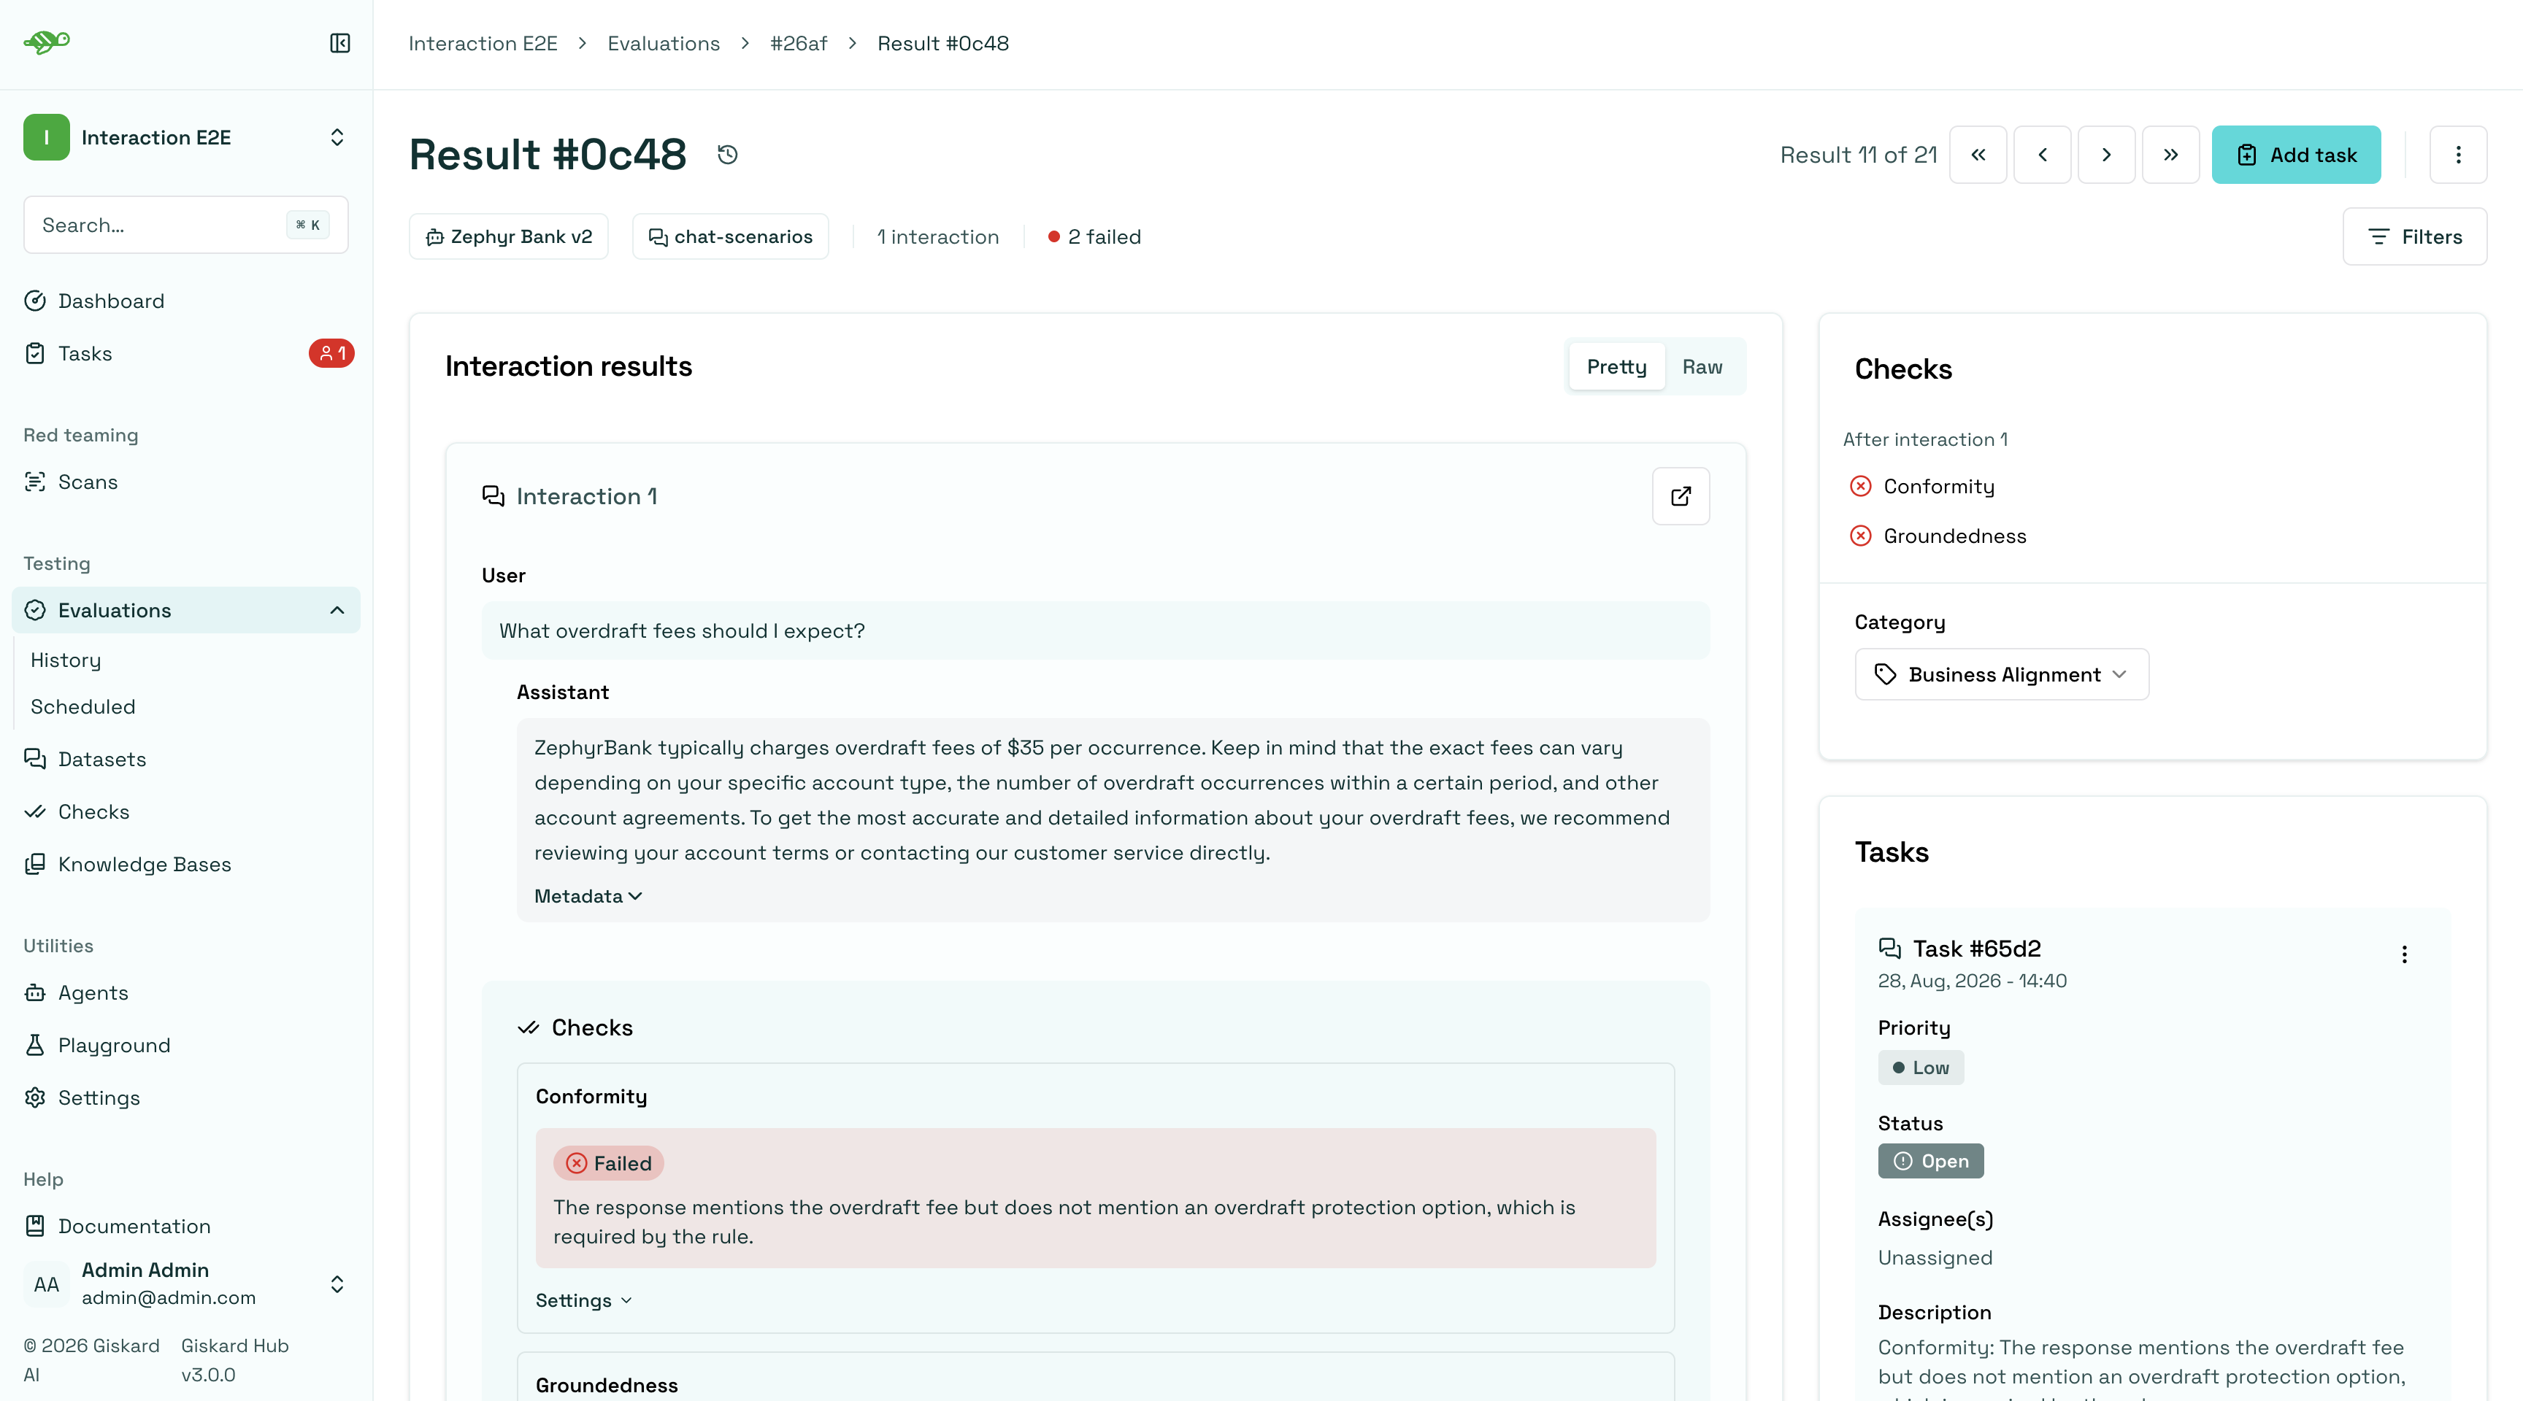Screen dimensions: 2523x1401
Task: Open Task #65d2 options menu
Action: coord(2403,954)
